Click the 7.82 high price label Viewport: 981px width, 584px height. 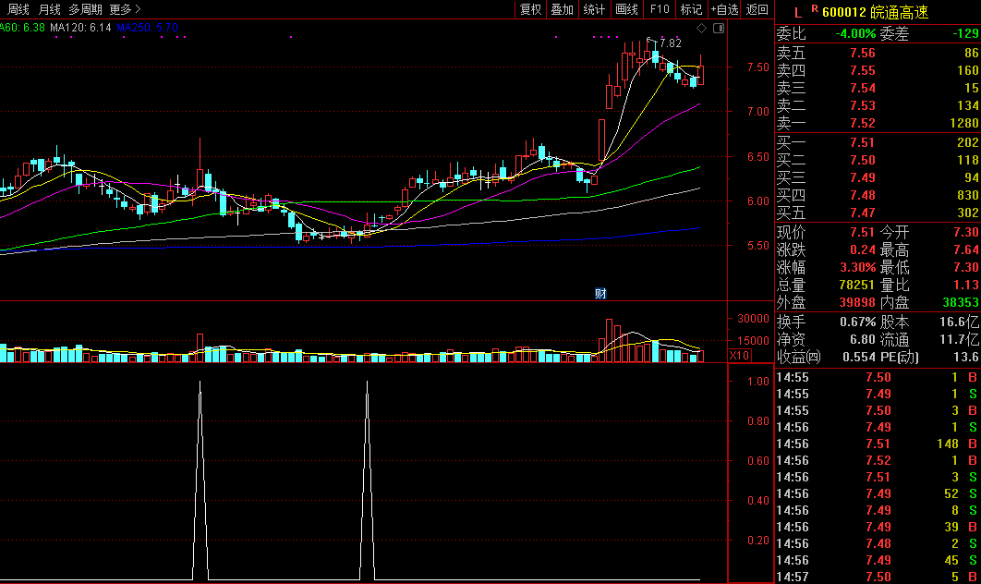click(670, 43)
